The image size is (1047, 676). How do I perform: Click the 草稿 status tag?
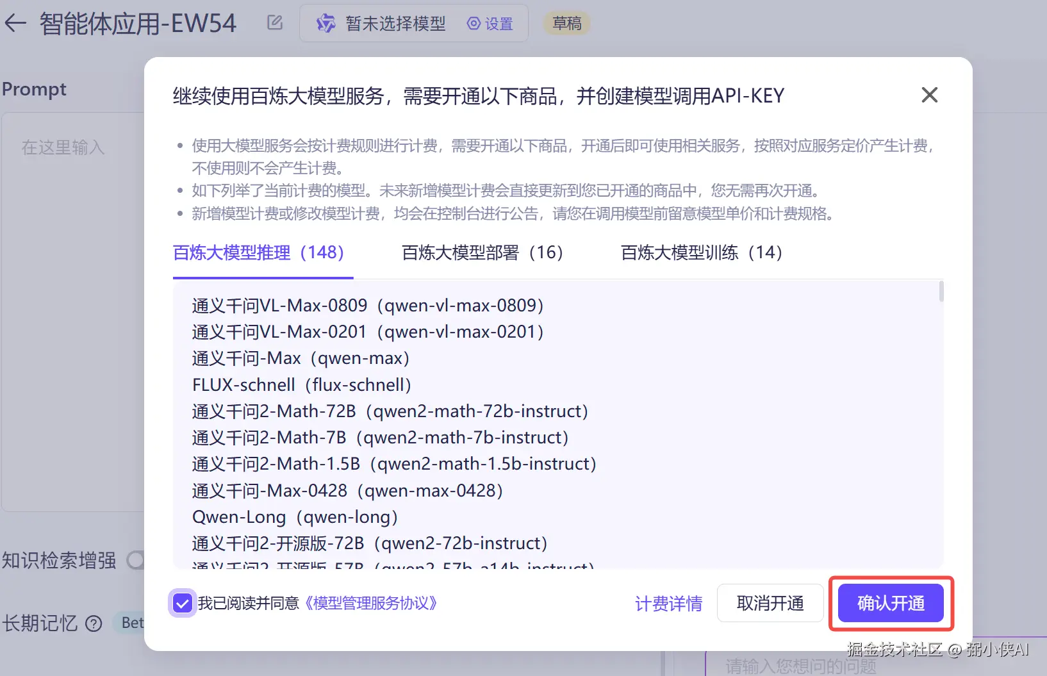tap(567, 24)
